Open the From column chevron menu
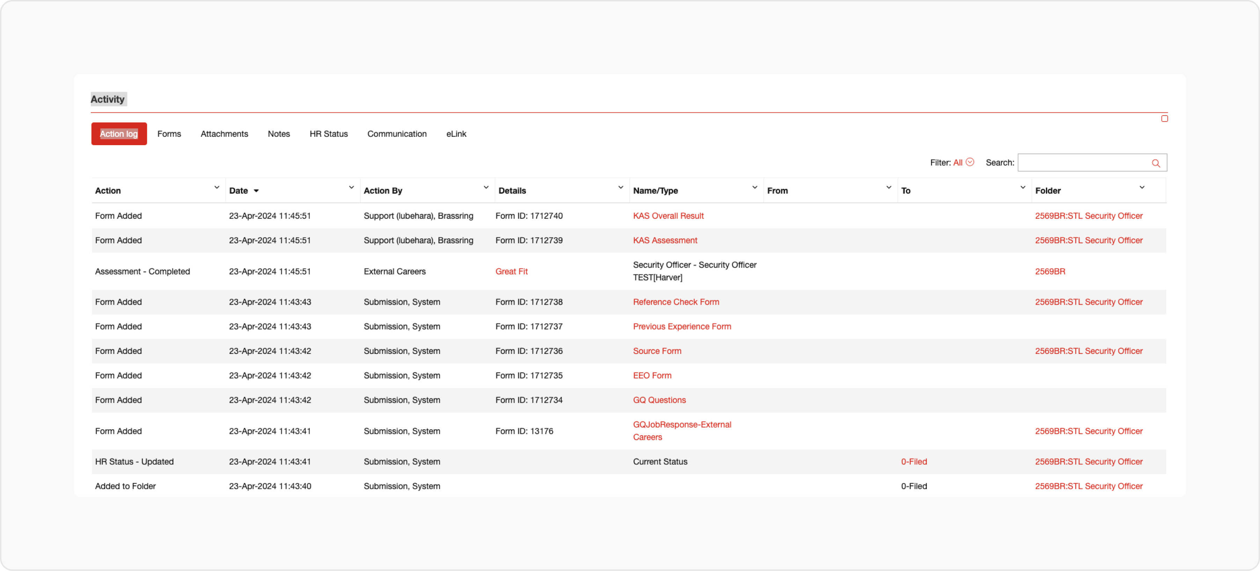This screenshot has height=571, width=1260. pos(888,187)
